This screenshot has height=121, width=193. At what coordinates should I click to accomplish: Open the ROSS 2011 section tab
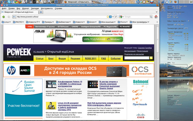click(x=90, y=58)
